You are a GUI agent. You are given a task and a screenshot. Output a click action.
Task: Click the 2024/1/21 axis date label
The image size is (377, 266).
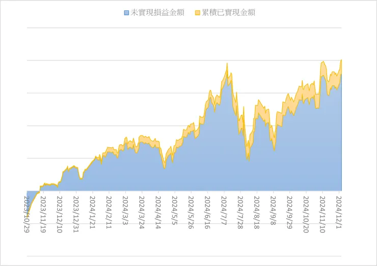point(92,213)
